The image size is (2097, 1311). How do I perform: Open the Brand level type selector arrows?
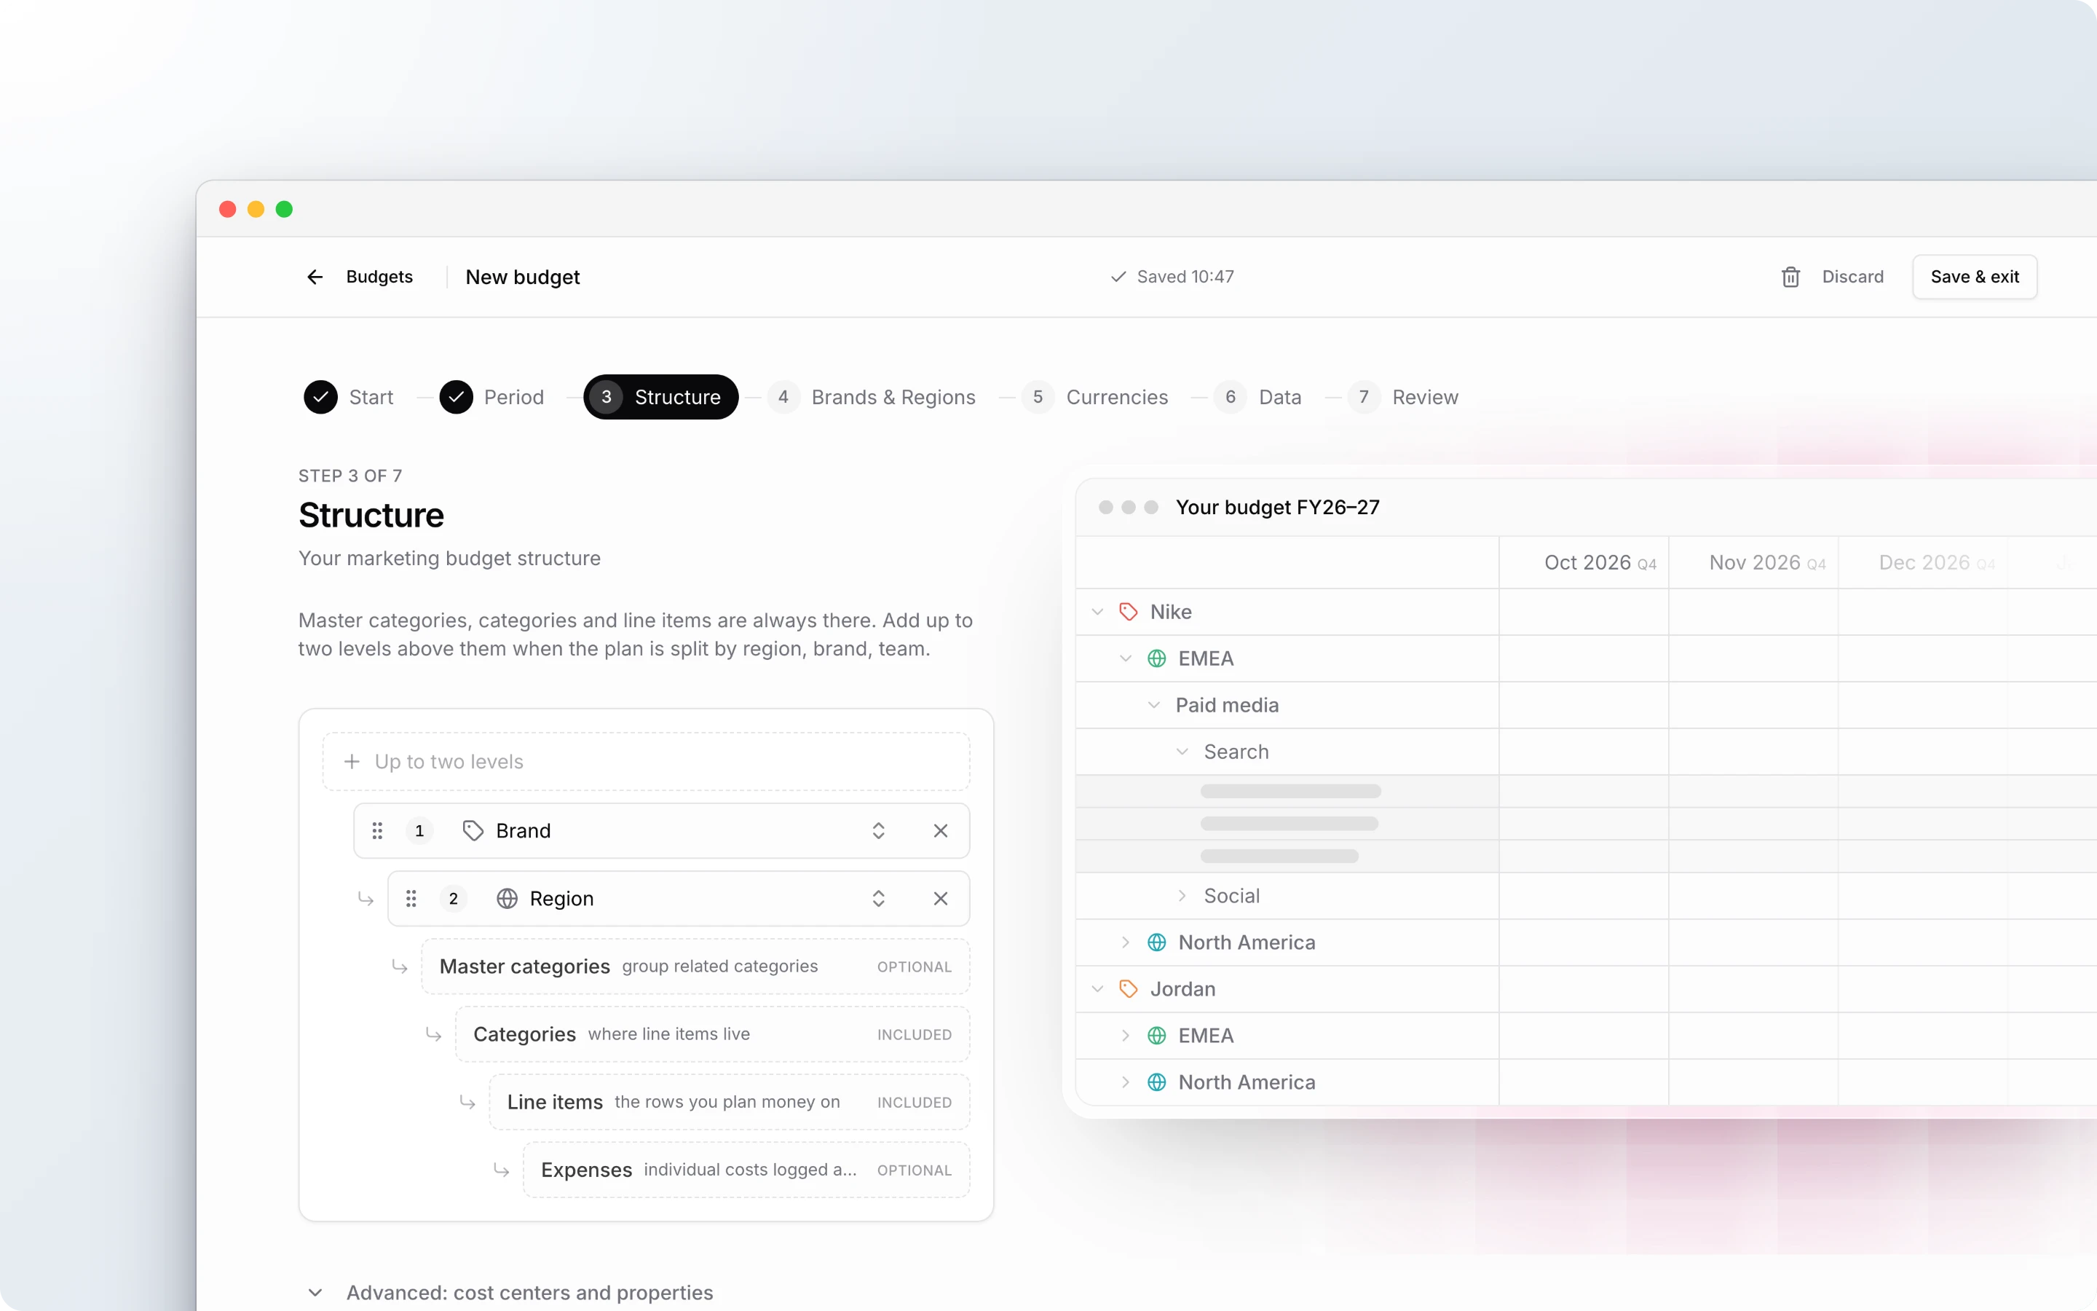pos(878,830)
